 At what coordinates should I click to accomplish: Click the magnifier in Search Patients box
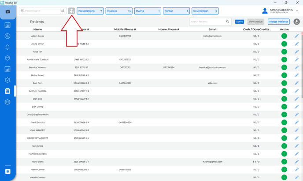pos(228,22)
